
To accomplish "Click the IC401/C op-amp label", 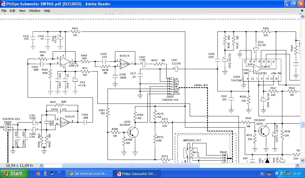I will pos(70,117).
